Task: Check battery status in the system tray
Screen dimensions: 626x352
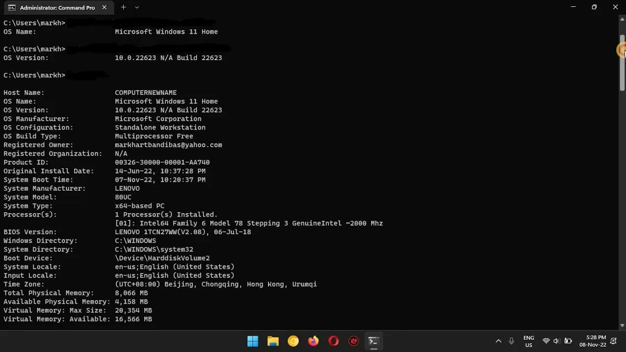Action: point(568,341)
